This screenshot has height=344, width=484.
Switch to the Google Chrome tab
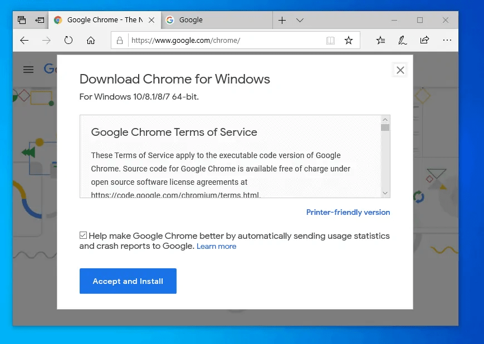coord(105,20)
